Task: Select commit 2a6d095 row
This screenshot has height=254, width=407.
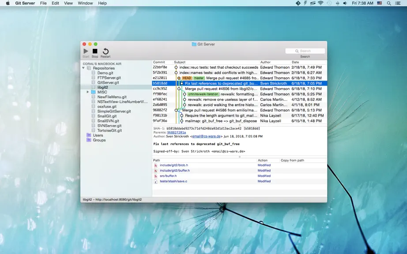Action: coord(239,105)
